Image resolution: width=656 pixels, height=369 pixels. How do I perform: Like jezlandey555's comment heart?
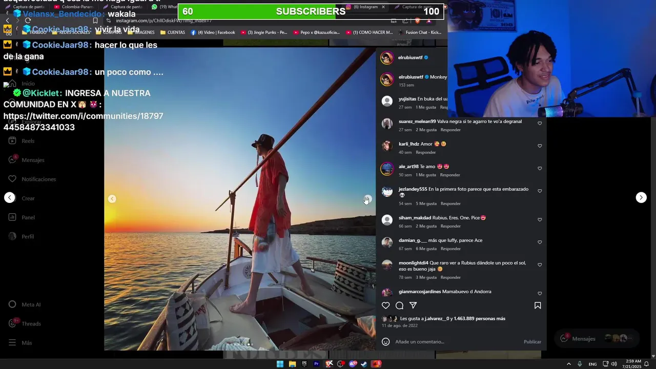tap(540, 191)
